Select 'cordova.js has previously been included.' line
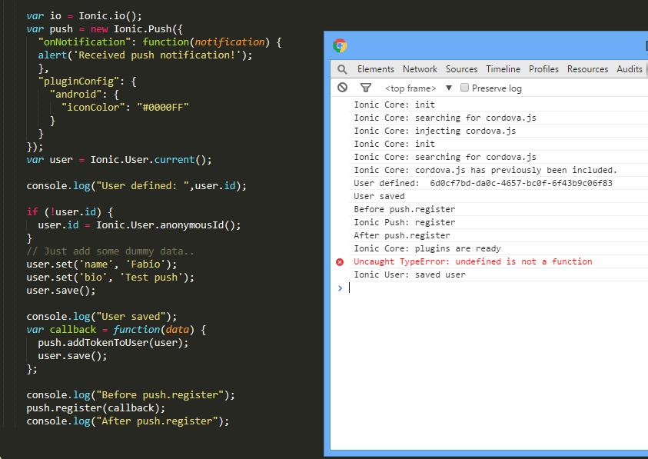 [x=485, y=170]
